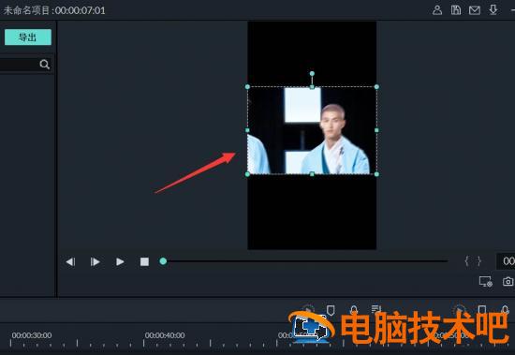Click the rotation handle above the clip
Viewport: 515px width, 355px height.
[x=312, y=74]
